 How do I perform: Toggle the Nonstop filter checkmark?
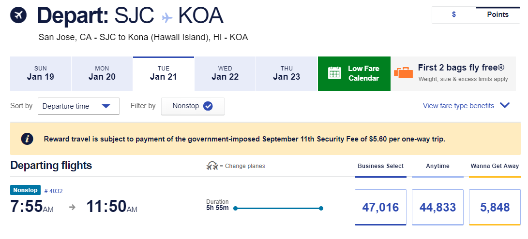208,106
